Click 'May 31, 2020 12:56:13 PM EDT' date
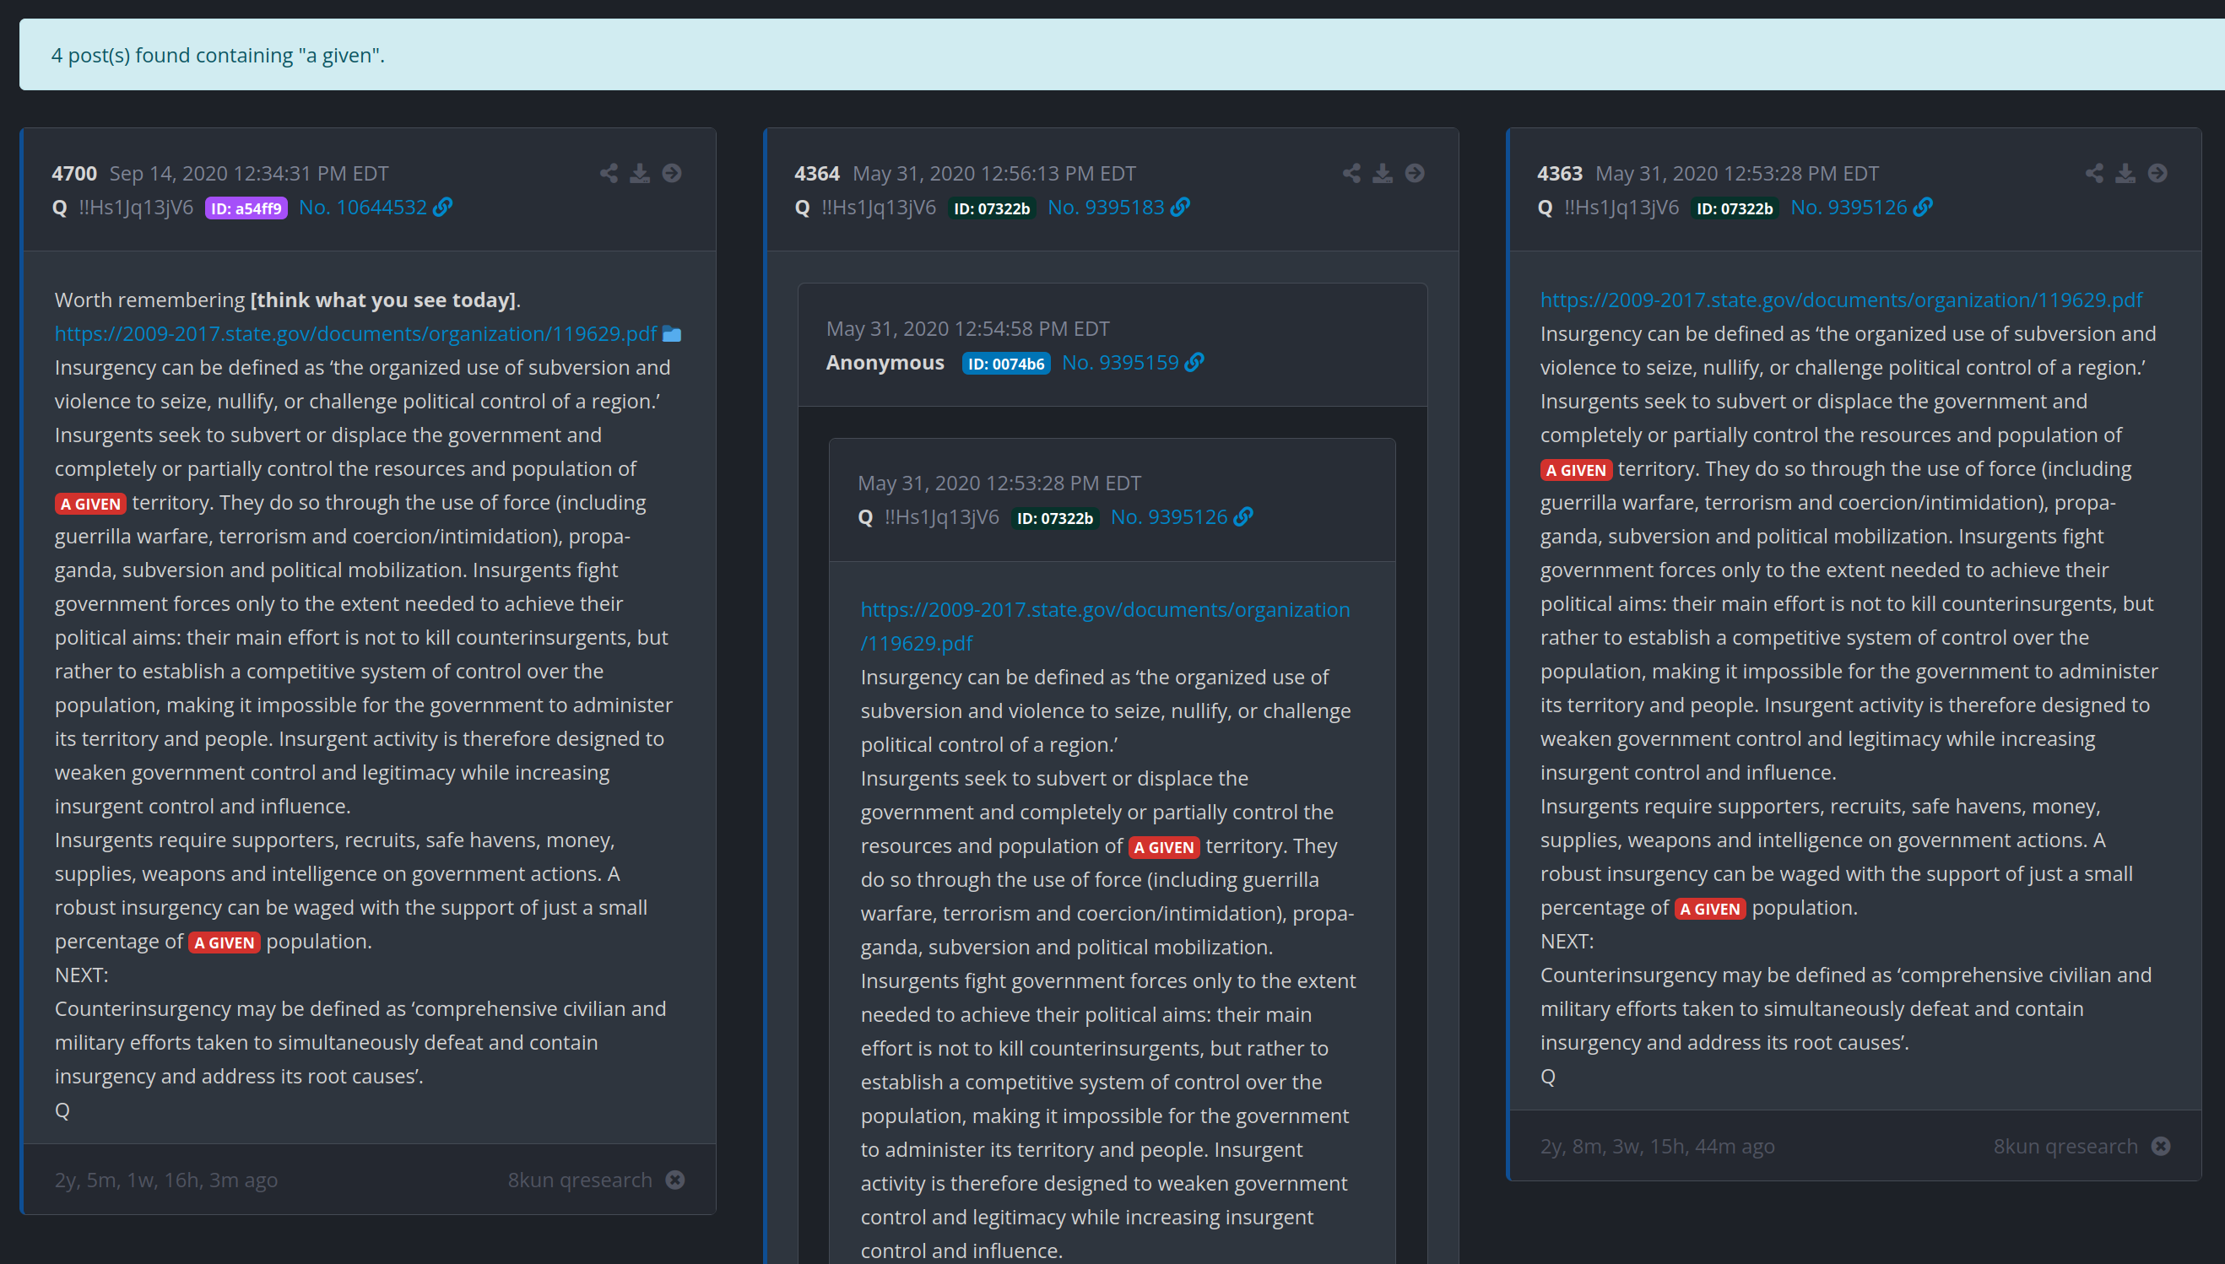The width and height of the screenshot is (2225, 1264). [x=994, y=174]
